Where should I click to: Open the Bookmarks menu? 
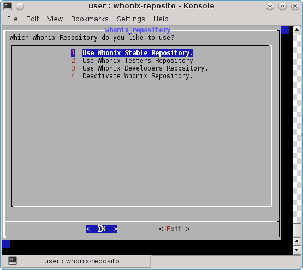tap(90, 19)
